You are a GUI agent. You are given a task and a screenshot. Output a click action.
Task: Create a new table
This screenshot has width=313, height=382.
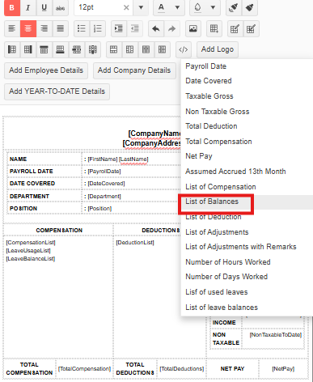[214, 28]
